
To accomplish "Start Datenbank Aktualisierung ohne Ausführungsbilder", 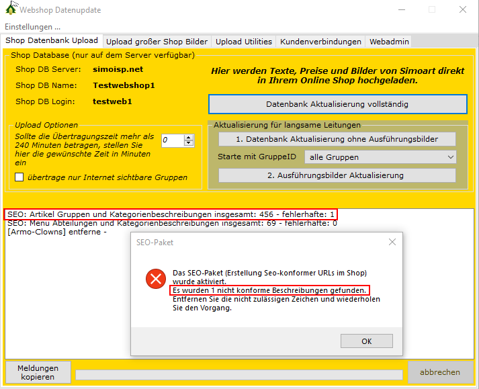I will (x=337, y=139).
